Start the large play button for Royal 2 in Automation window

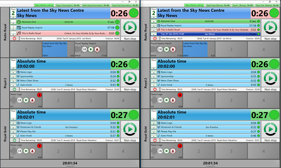130,79
